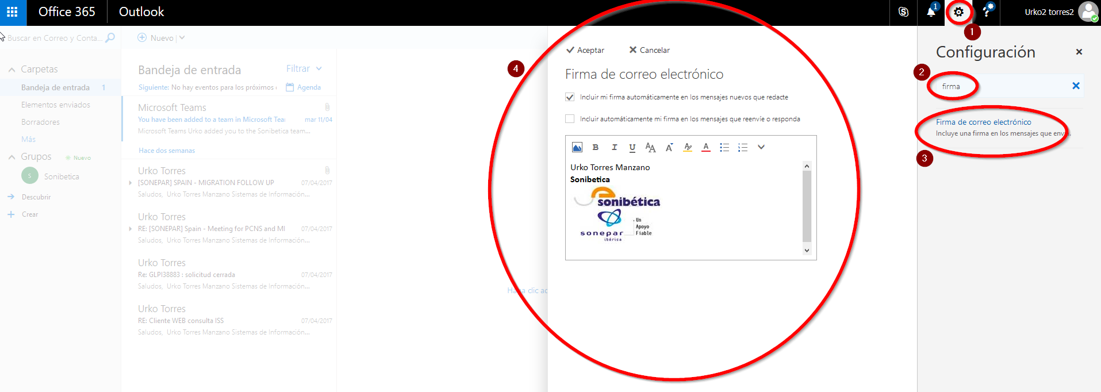Image resolution: width=1101 pixels, height=392 pixels.
Task: Open the font size tool
Action: 651,147
